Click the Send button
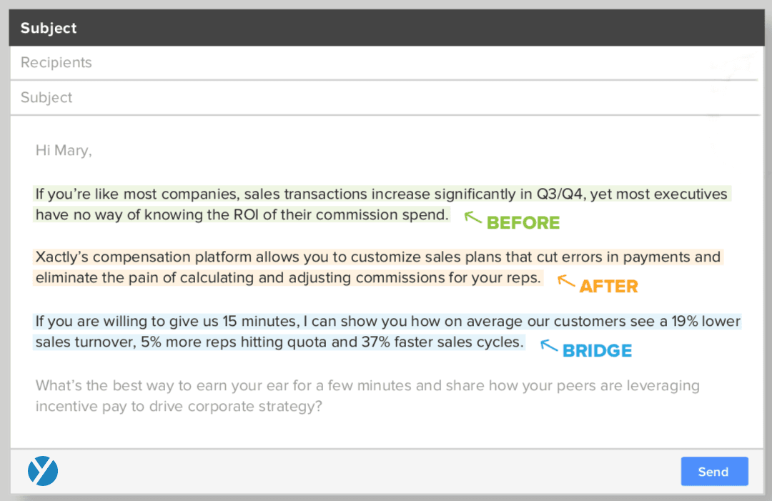The width and height of the screenshot is (772, 501). (x=714, y=471)
